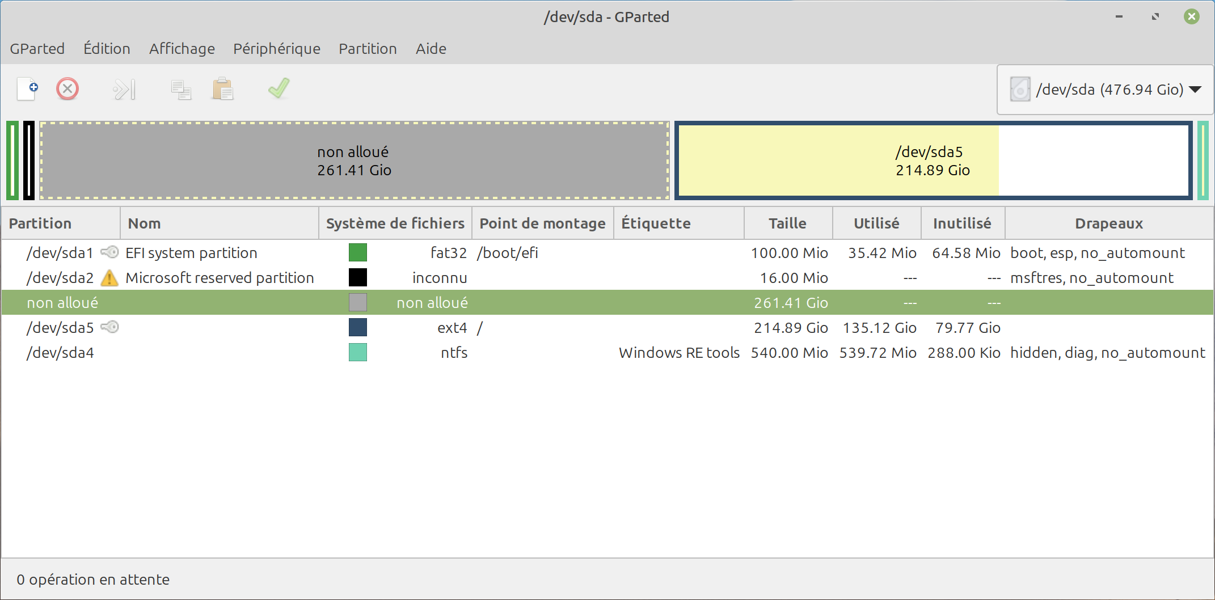Open the Partition menu
Screen dimensions: 1215x600
coord(368,49)
